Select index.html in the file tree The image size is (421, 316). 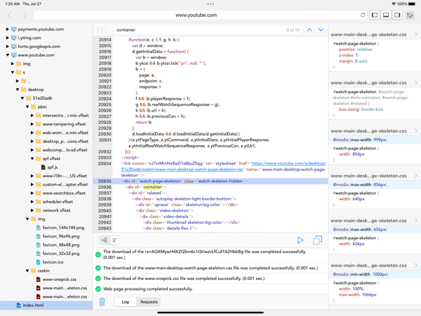pos(46,306)
